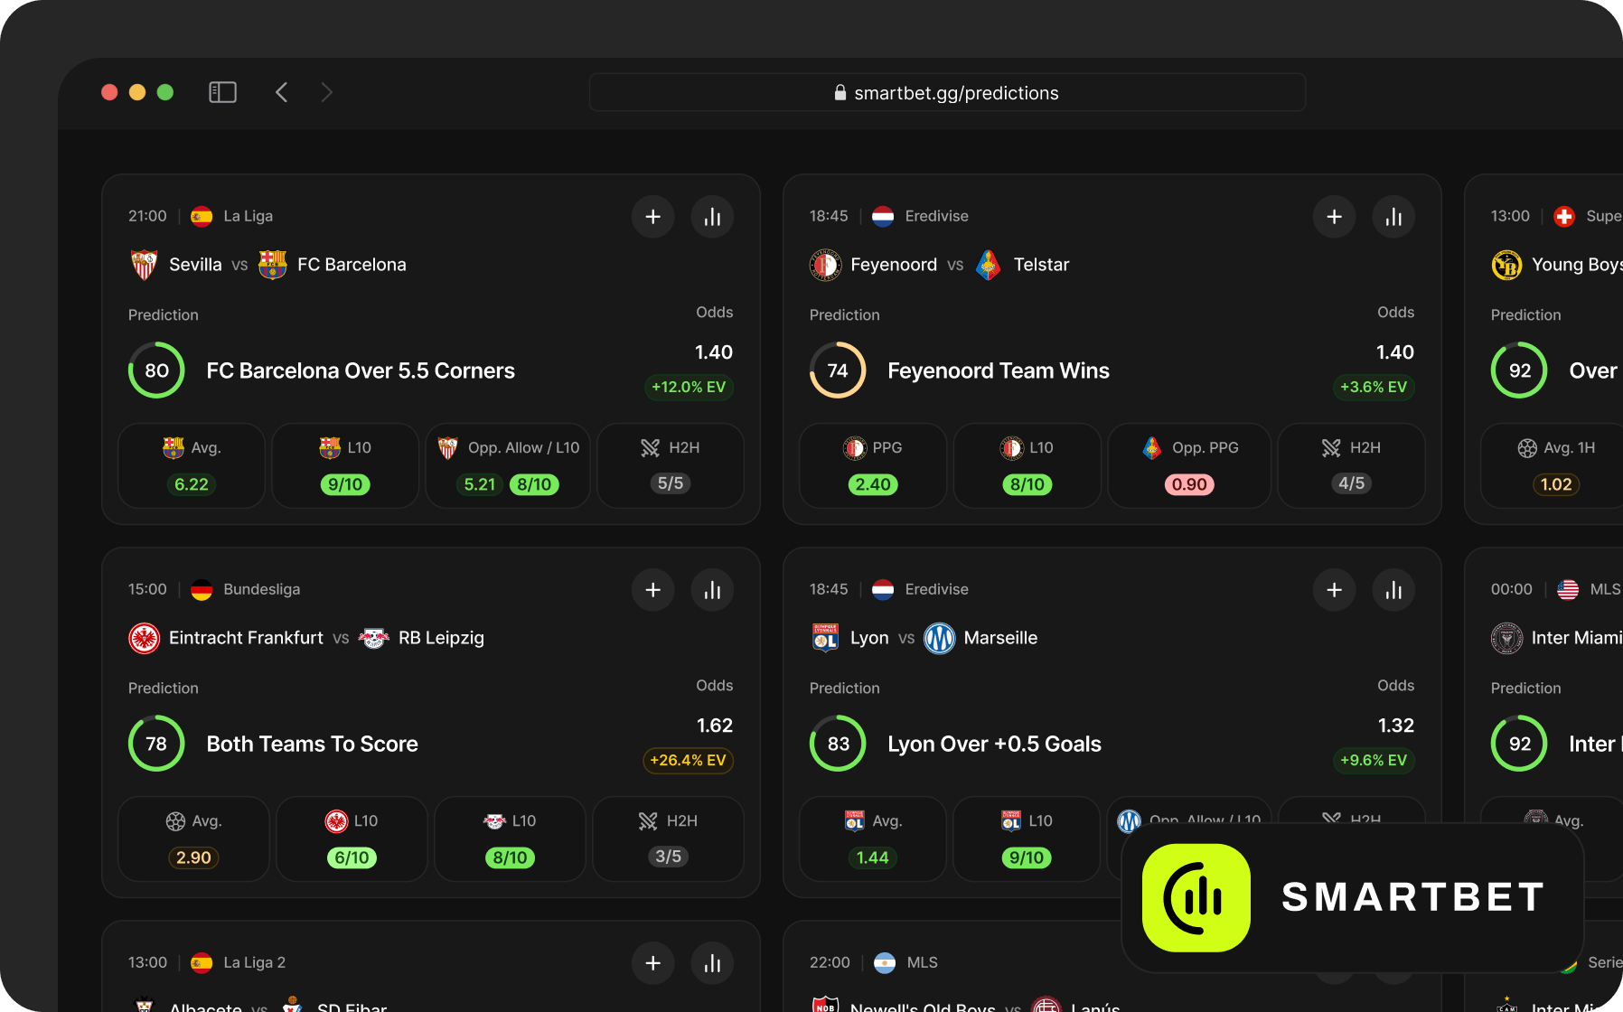Go forward with the browser forward arrow

pyautogui.click(x=327, y=92)
